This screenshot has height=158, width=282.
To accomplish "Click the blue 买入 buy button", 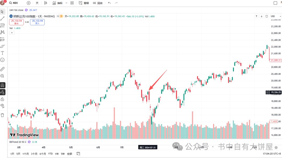I will pyautogui.click(x=37, y=22).
